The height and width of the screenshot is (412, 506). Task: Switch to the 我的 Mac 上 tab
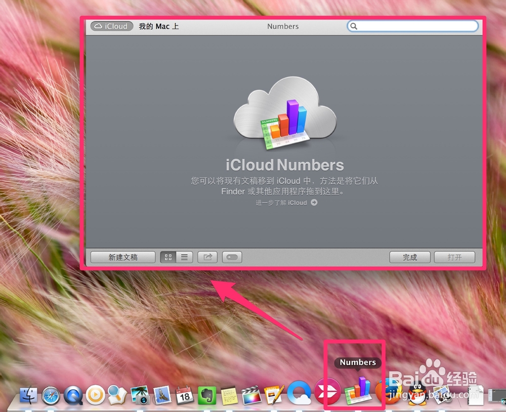pos(159,26)
